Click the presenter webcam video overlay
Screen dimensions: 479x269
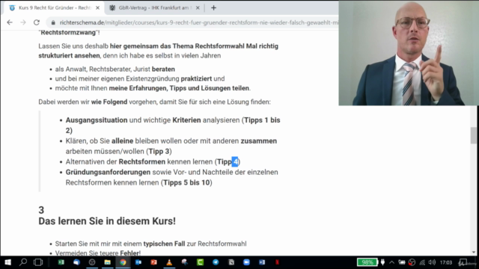point(408,53)
